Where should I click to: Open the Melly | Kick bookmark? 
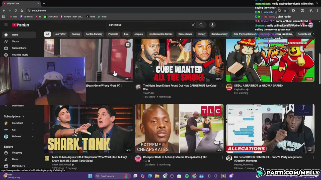[x=51, y=17]
